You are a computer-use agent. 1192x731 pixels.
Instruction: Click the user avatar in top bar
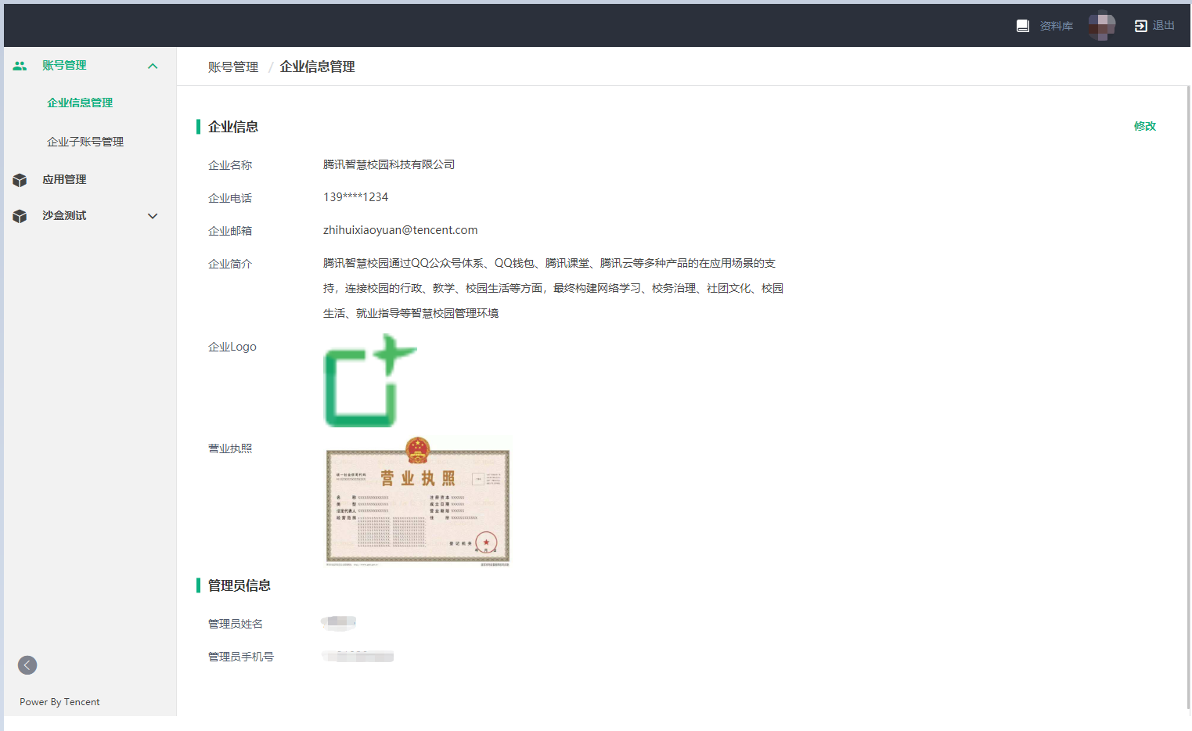coord(1102,26)
